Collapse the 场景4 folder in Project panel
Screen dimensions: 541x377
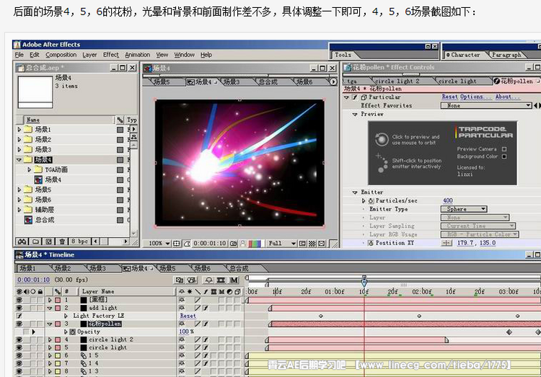[x=19, y=160]
